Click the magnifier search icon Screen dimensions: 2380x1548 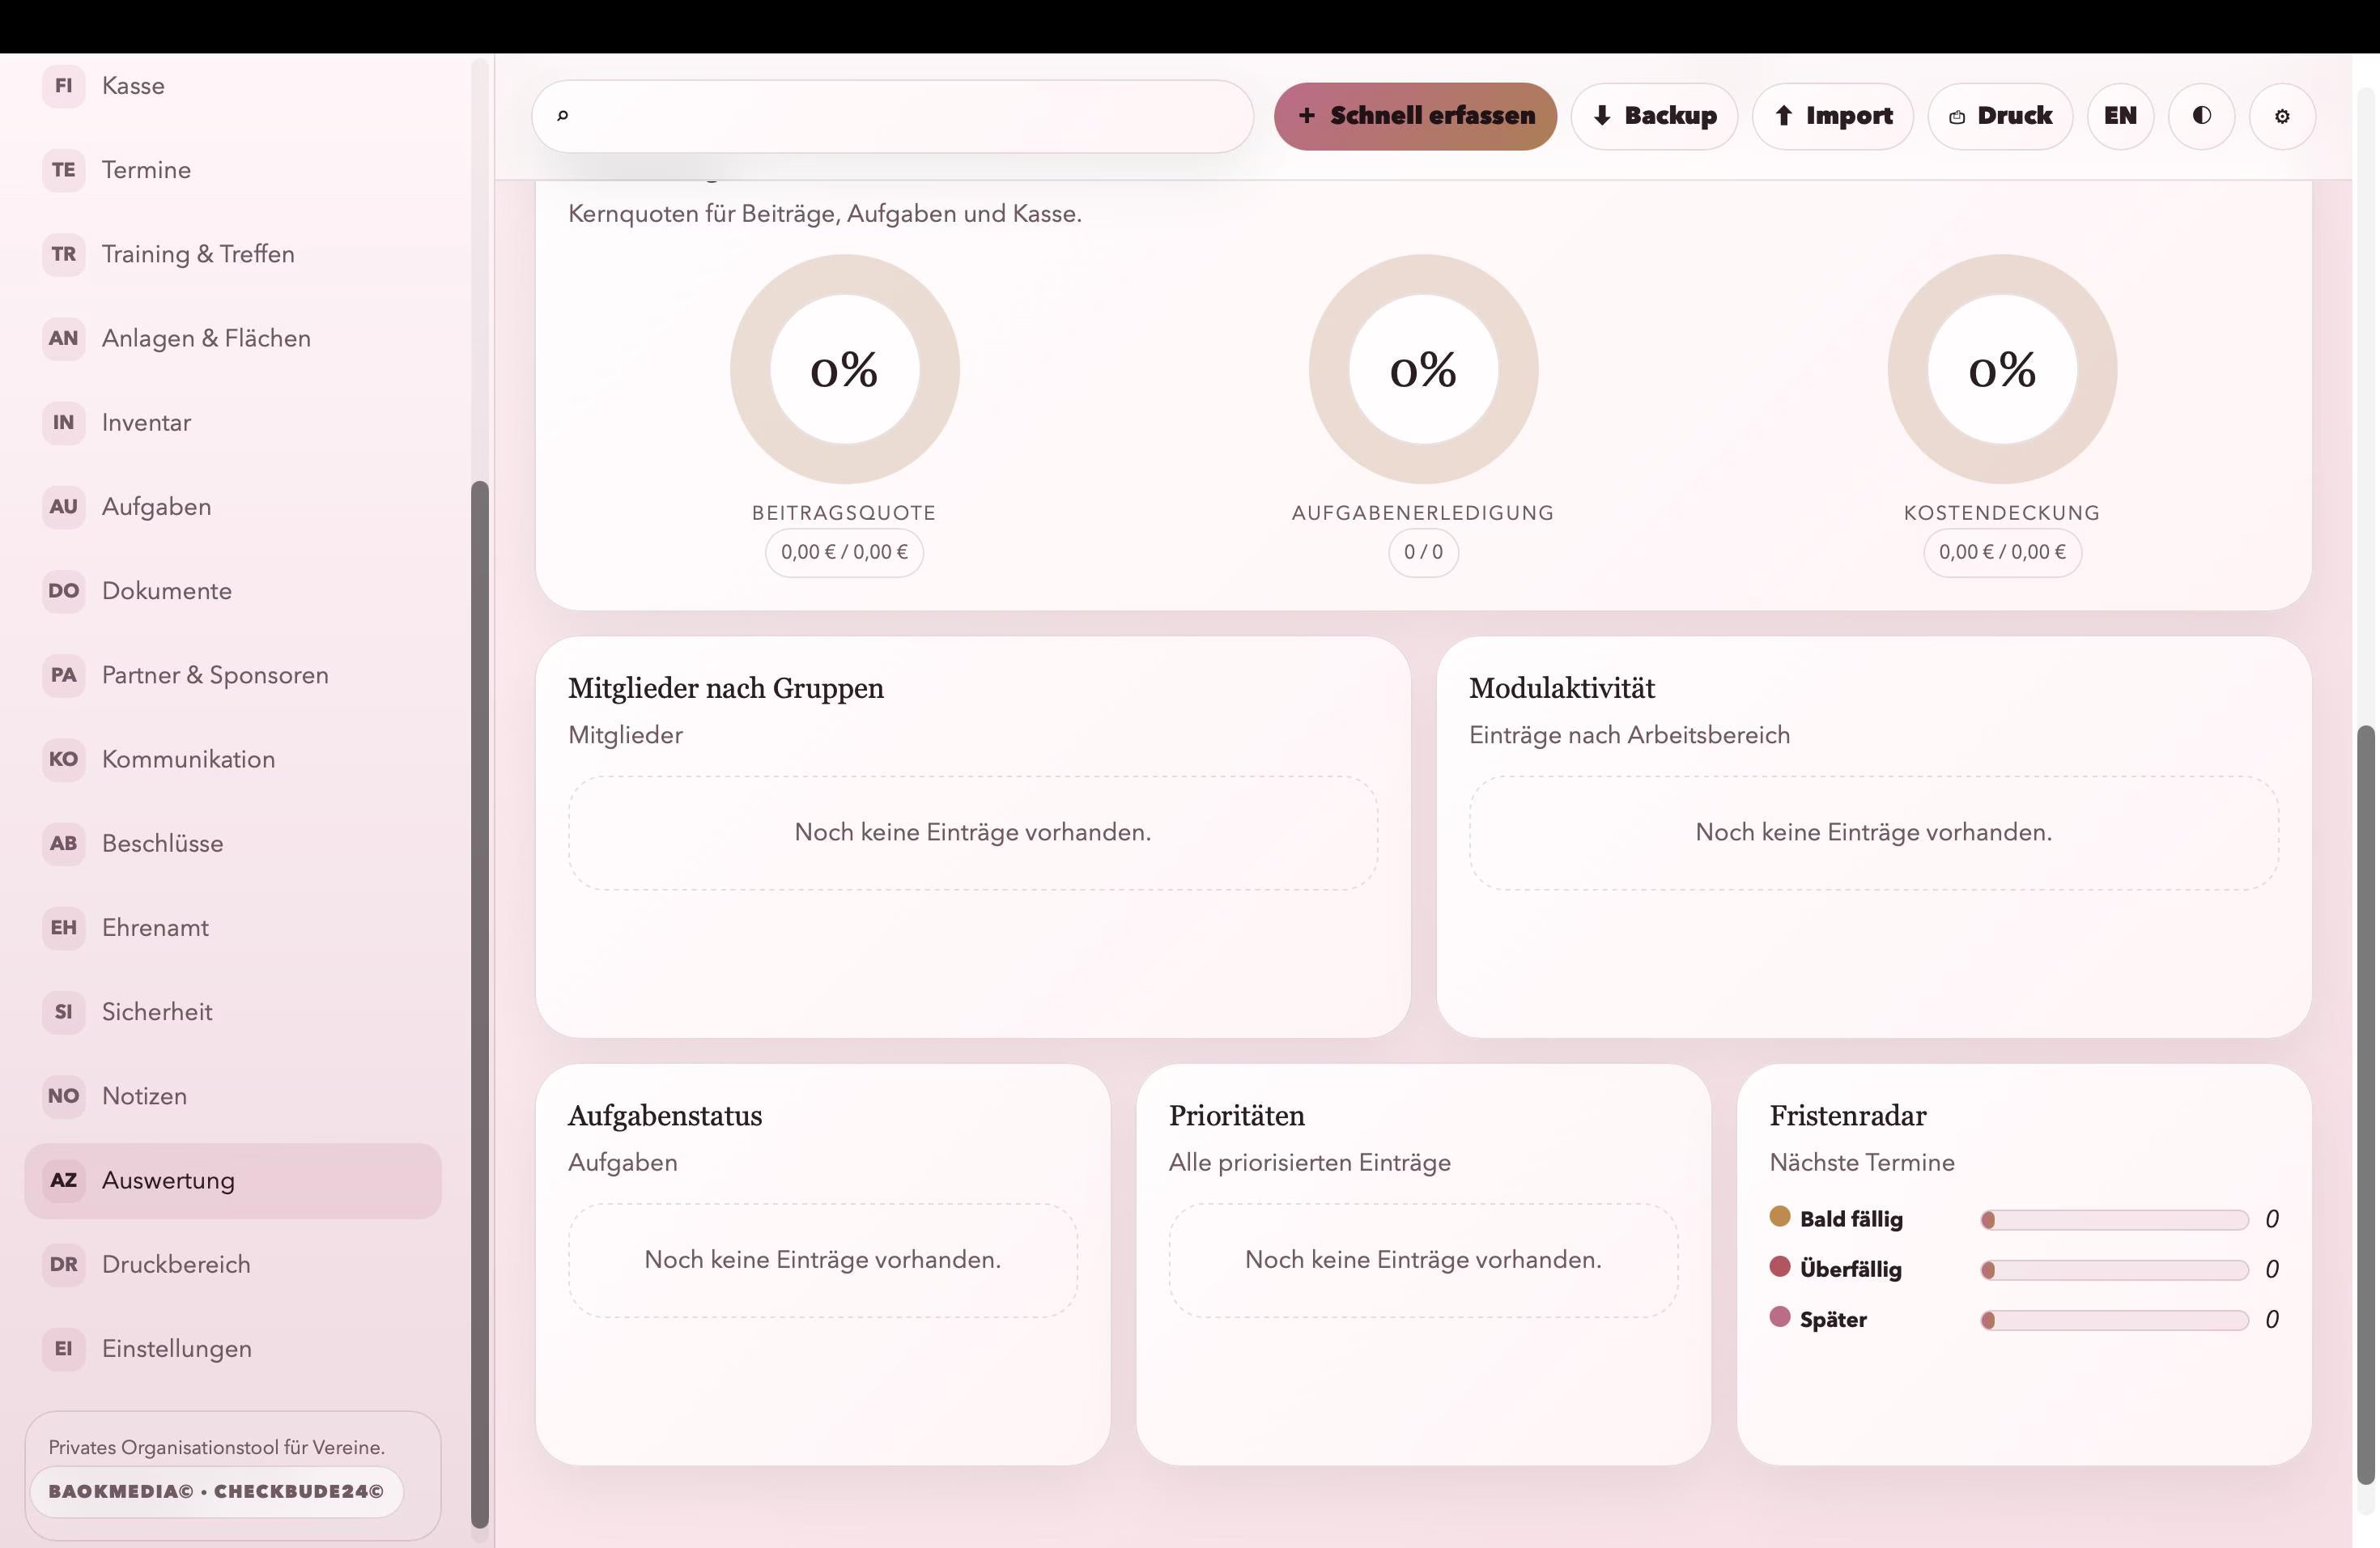coord(562,116)
